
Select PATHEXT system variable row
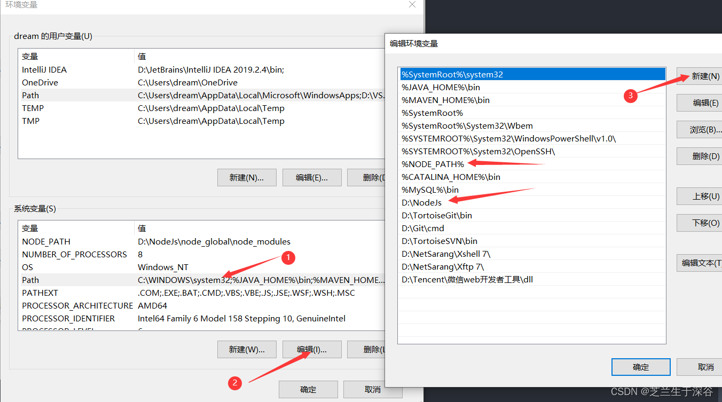[x=201, y=293]
